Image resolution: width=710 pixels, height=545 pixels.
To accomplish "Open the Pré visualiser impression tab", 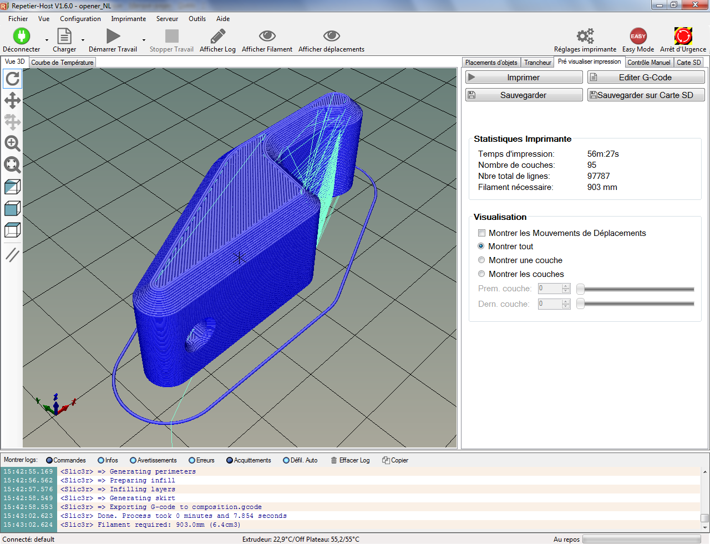I will tap(589, 61).
